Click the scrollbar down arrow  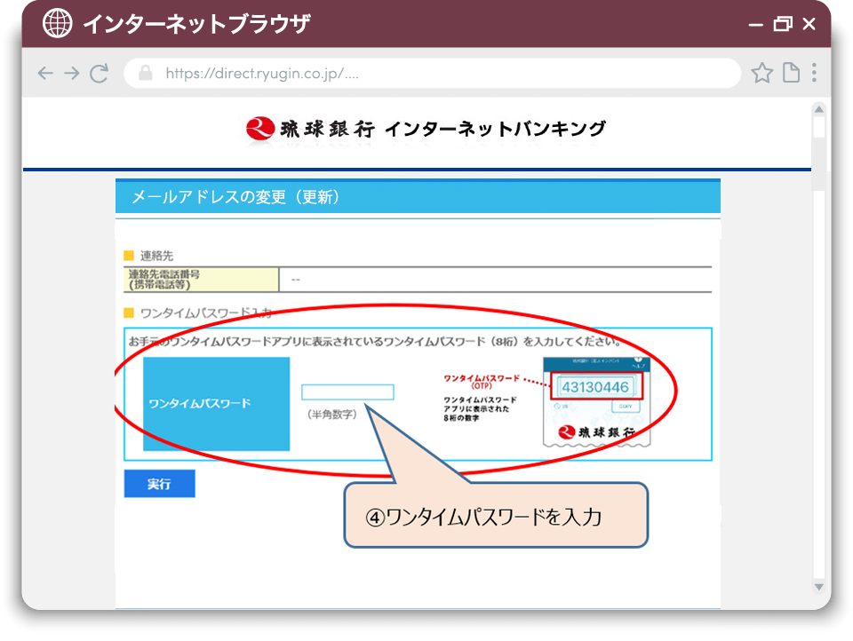coord(818,587)
